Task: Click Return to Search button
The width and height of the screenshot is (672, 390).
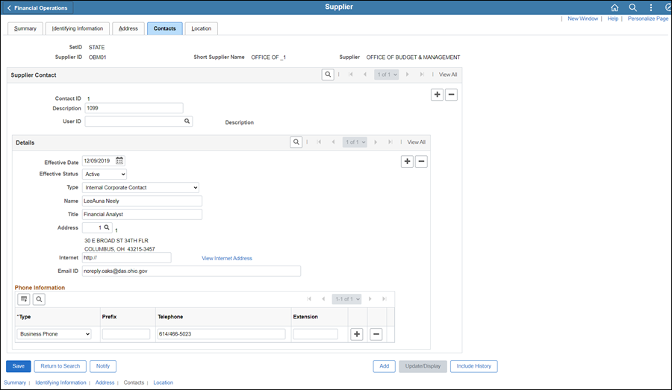Action: click(60, 366)
